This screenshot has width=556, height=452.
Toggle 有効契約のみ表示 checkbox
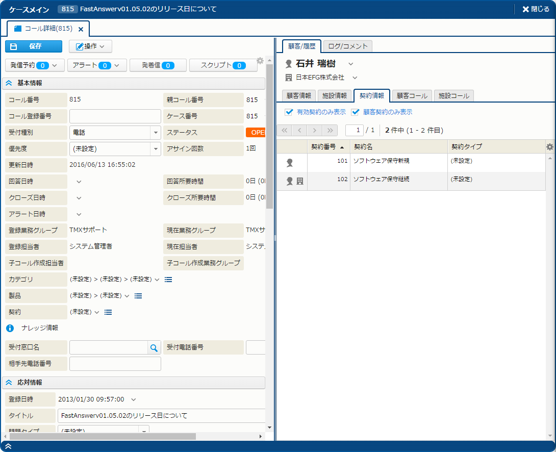(x=289, y=112)
